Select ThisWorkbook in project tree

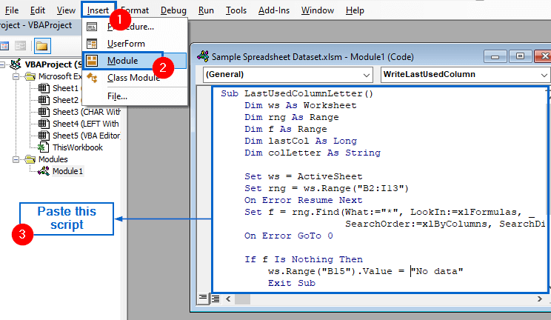coord(78,147)
